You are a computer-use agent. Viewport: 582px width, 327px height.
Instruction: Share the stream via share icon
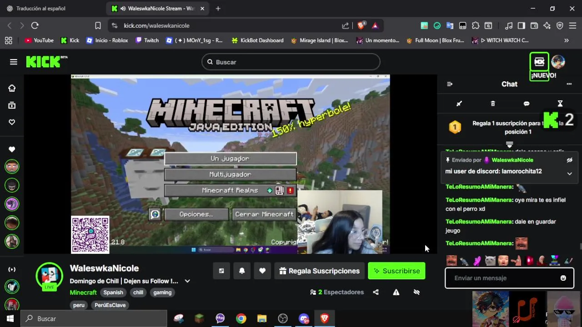pos(376,292)
